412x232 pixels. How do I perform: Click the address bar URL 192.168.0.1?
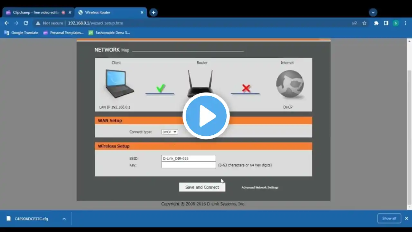pyautogui.click(x=95, y=23)
